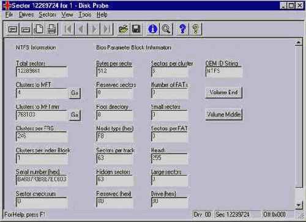Screen dimensions: 306x222
Task: Go to first sector arrow icon
Action: (68, 29)
